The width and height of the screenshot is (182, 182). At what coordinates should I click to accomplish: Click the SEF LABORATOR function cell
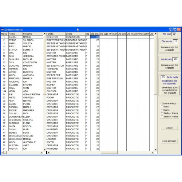click(x=56, y=66)
